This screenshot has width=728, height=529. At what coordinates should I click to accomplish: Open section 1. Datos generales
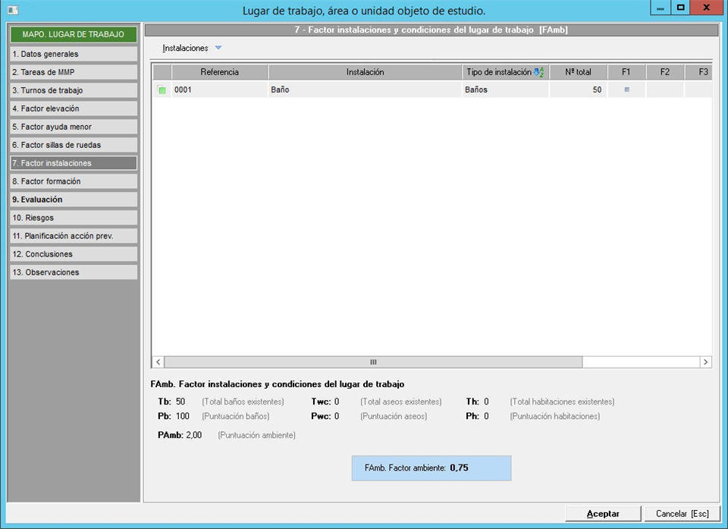tap(74, 54)
